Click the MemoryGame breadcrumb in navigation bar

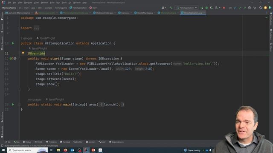[9, 8]
